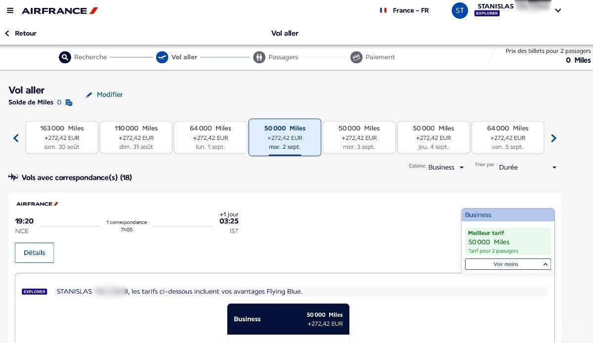Click the EXPLORER badge in fare notice
The image size is (593, 343).
point(35,292)
